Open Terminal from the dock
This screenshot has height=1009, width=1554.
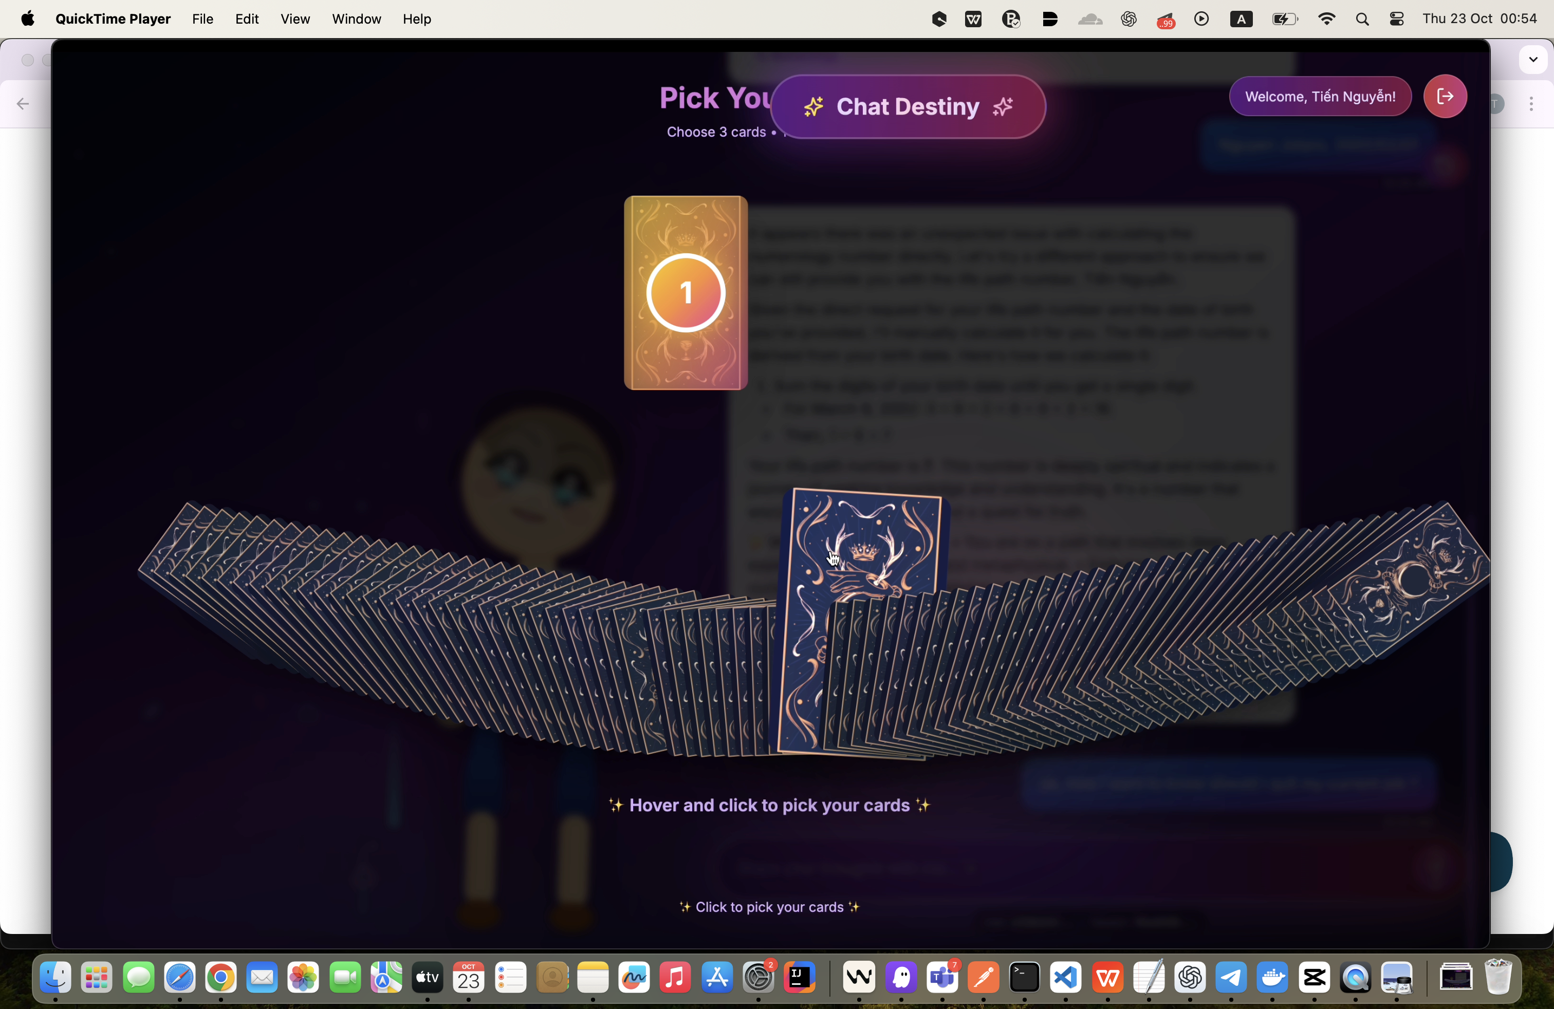[x=1024, y=978]
